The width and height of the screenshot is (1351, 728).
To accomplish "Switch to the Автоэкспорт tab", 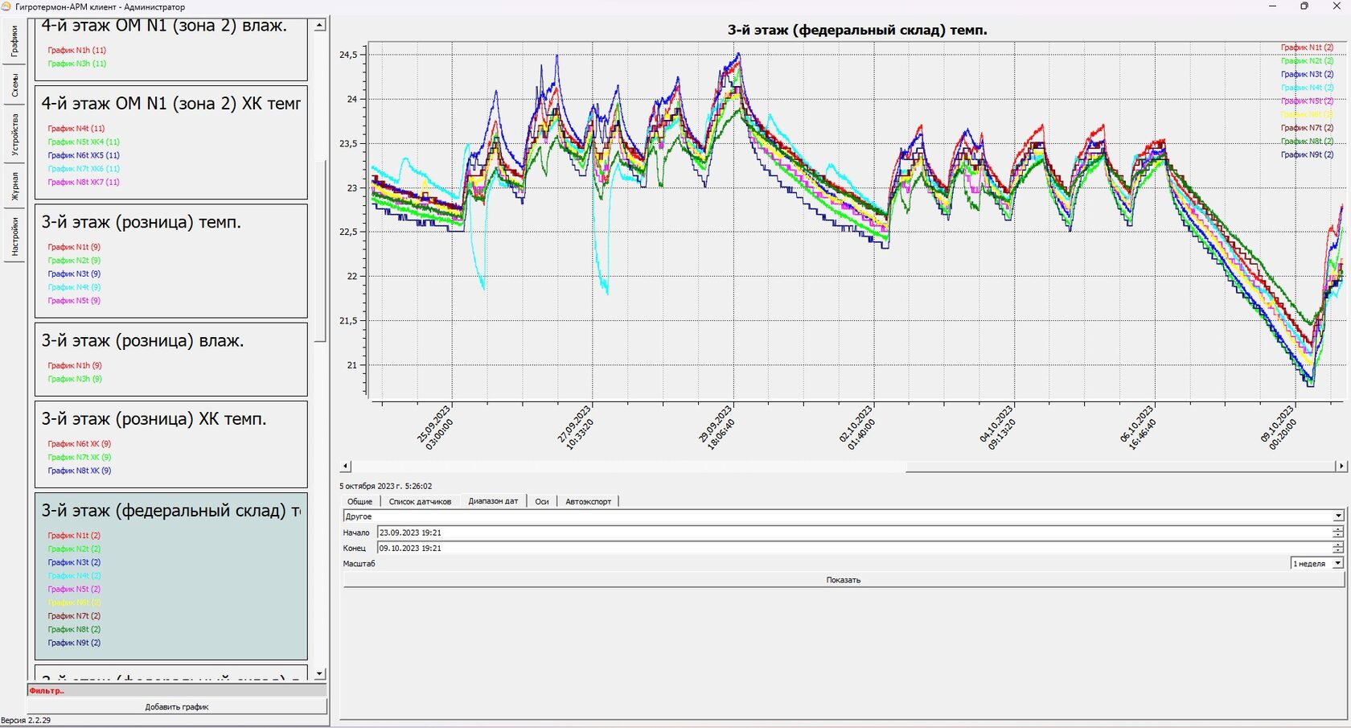I will click(588, 501).
